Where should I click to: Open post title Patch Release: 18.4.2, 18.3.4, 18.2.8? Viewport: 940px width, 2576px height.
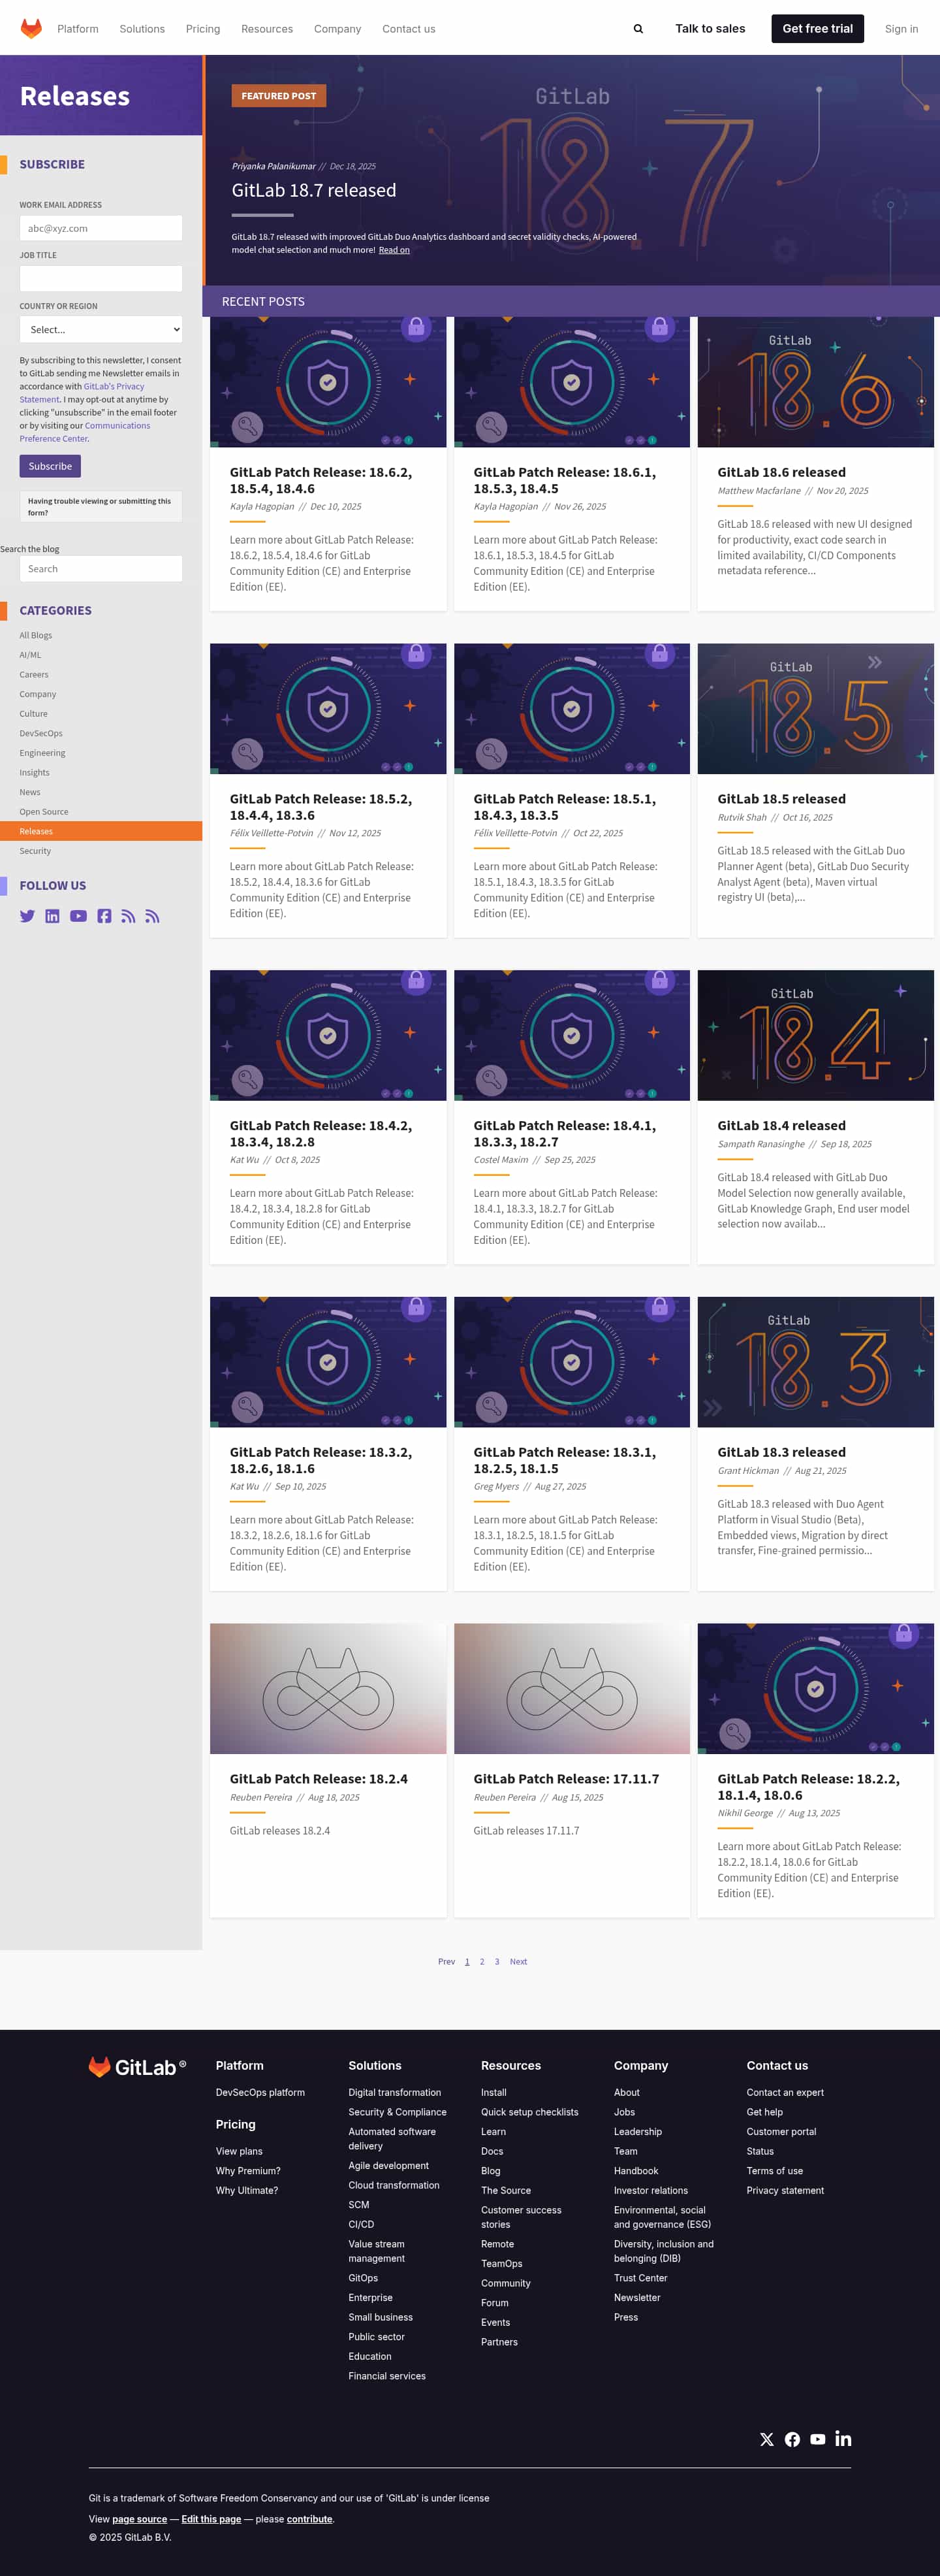(321, 1134)
